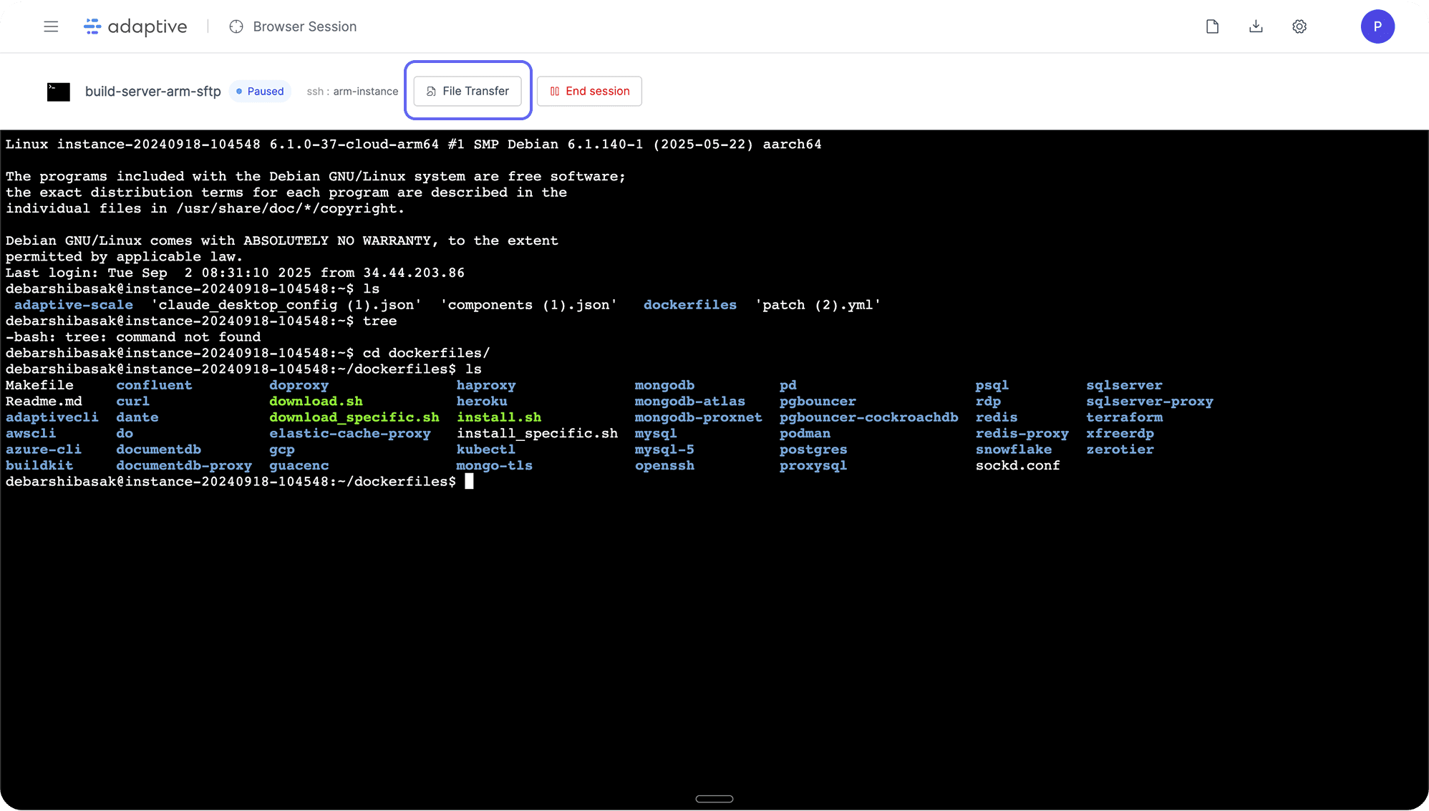This screenshot has width=1429, height=811.
Task: Click the Browser Session label
Action: coord(305,26)
